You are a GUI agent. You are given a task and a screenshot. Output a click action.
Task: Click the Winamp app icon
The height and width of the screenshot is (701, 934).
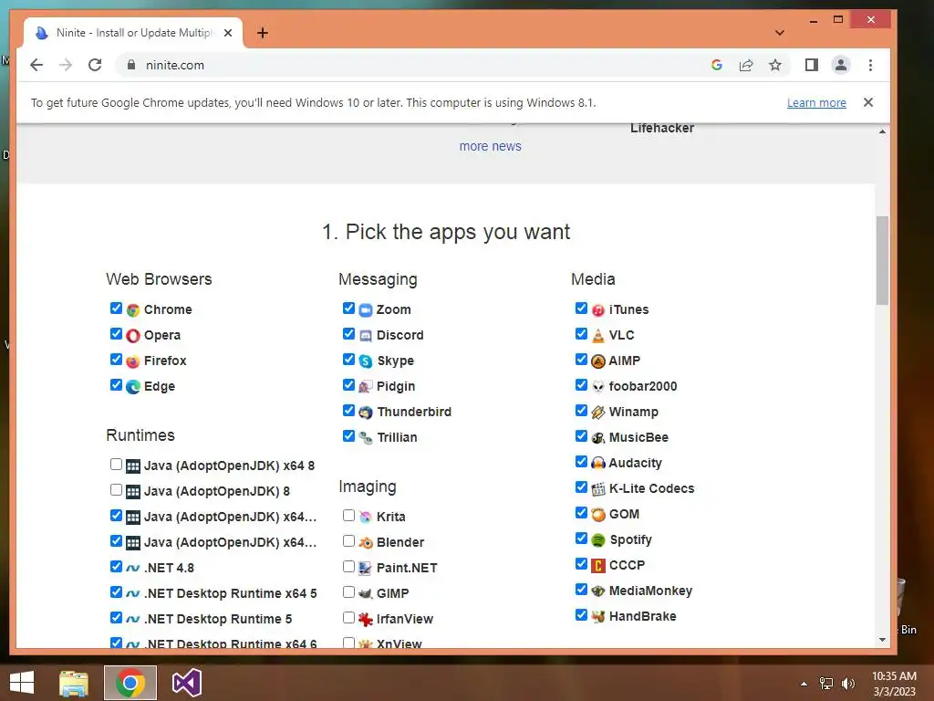click(x=598, y=413)
